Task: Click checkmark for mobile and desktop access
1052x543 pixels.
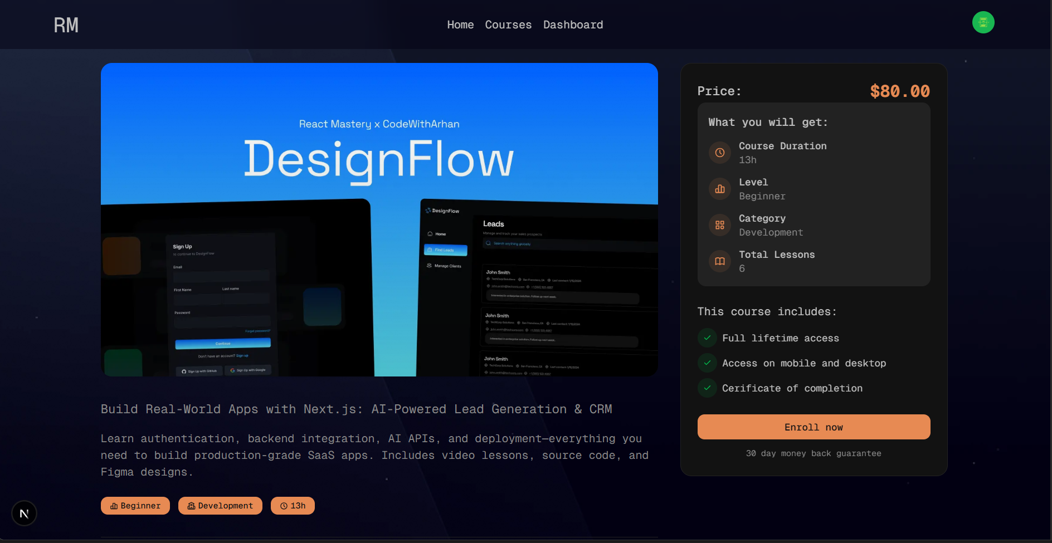Action: pos(707,363)
